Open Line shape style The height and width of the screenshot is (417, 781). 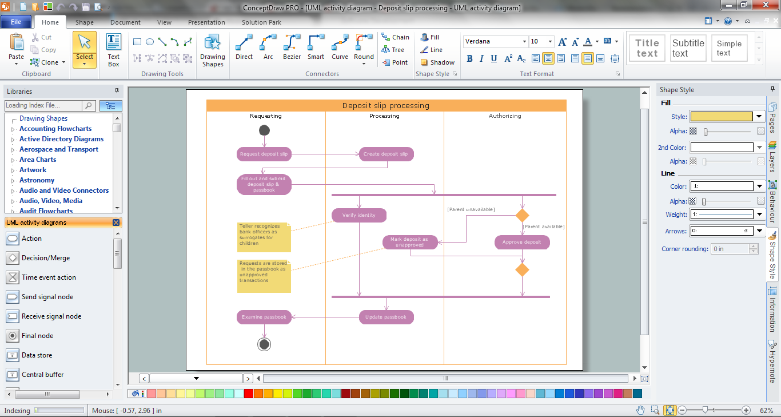click(431, 50)
